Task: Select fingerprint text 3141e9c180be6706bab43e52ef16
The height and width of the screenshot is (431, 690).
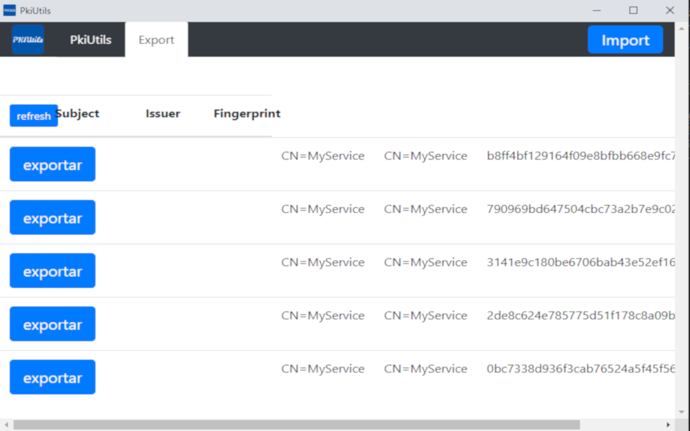Action: pos(581,262)
